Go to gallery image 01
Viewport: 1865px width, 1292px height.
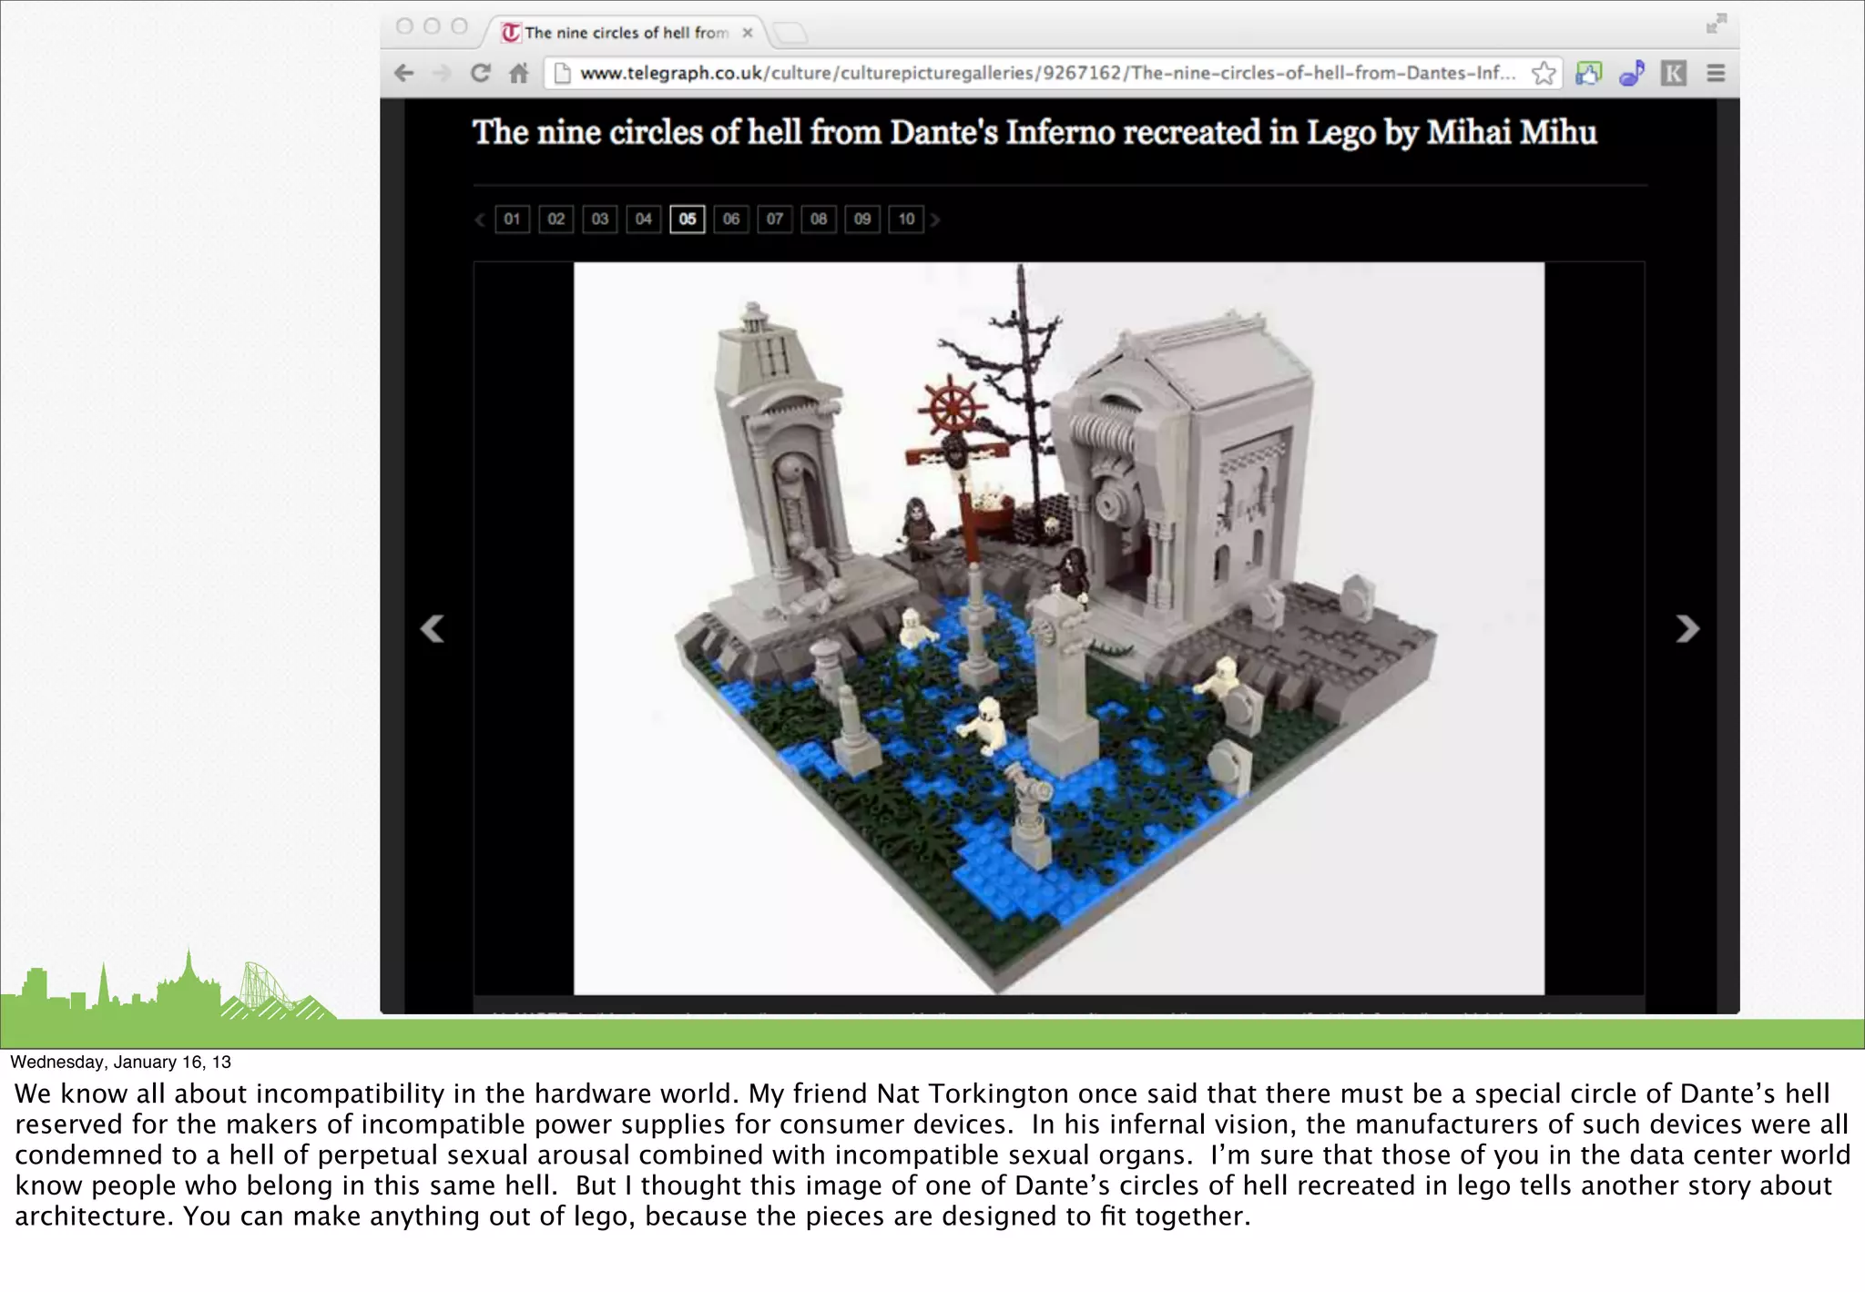click(512, 219)
